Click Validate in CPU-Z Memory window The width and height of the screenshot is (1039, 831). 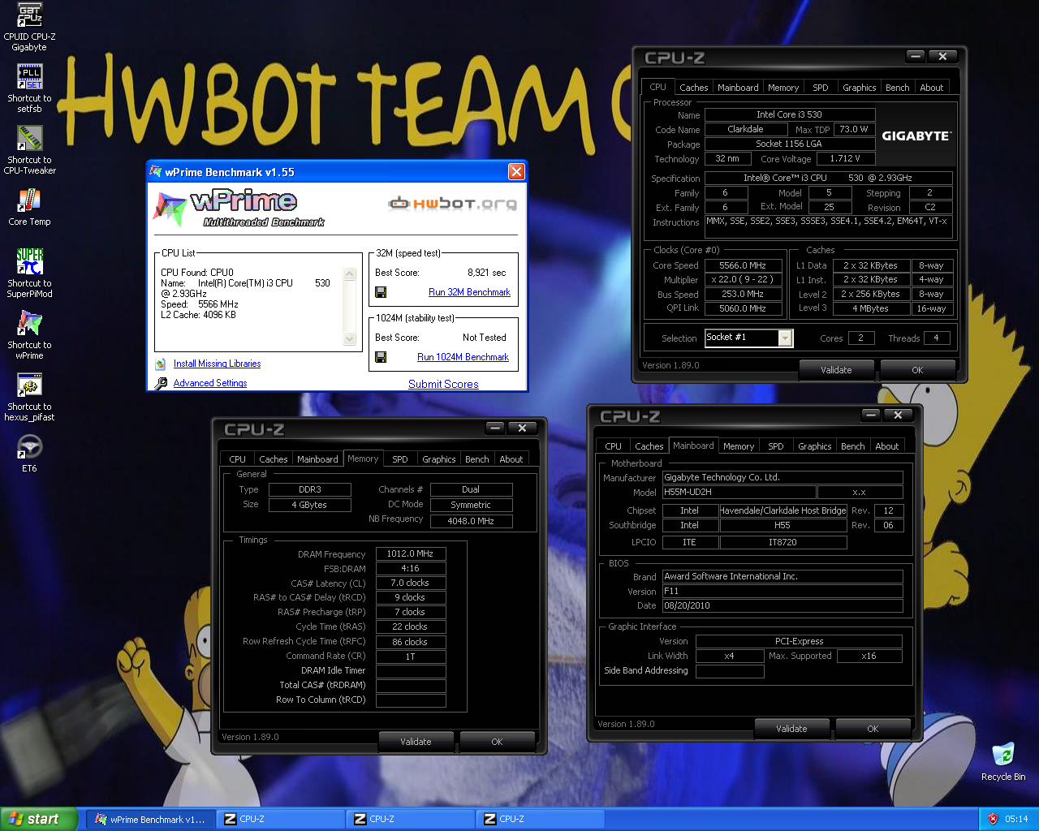pyautogui.click(x=416, y=742)
